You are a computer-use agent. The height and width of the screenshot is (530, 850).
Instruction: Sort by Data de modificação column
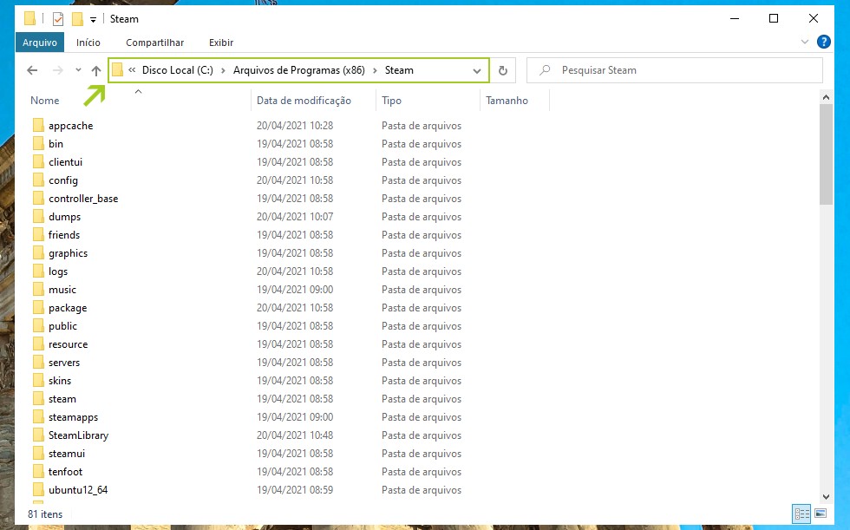click(x=304, y=101)
